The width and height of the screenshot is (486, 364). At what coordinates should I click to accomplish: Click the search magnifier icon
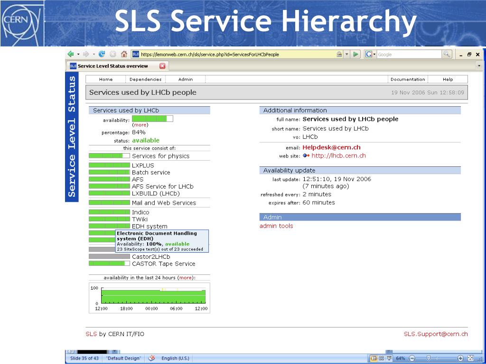click(x=446, y=55)
